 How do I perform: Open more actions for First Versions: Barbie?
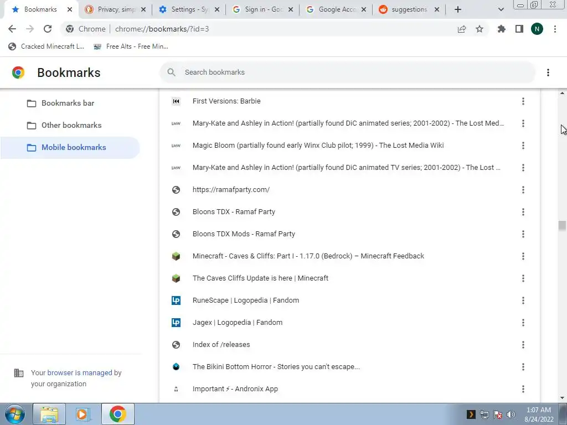[x=523, y=101]
